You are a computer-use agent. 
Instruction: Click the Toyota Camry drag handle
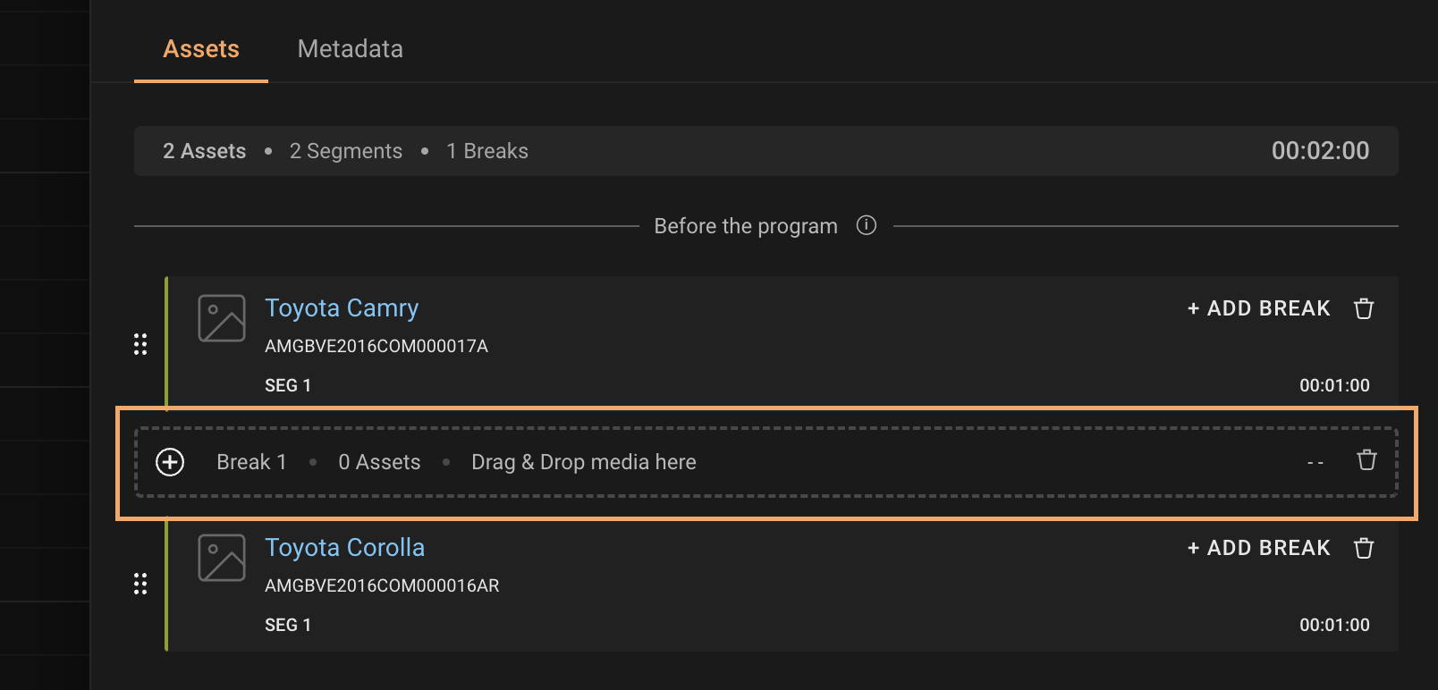(x=140, y=344)
